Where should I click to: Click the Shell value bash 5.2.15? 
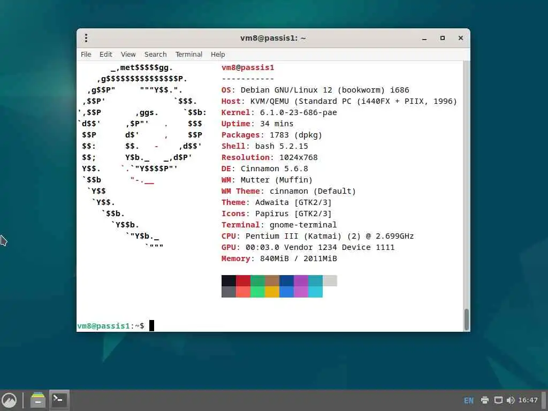(x=281, y=146)
